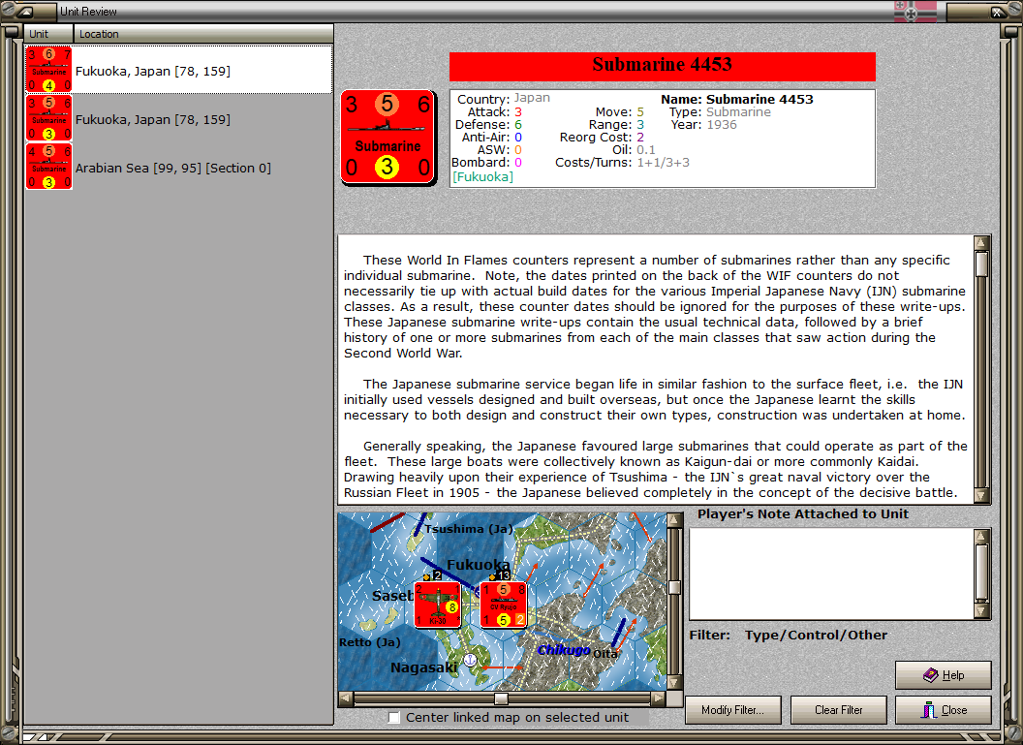Click scroll up arrow of description text
This screenshot has height=745, width=1023.
pyautogui.click(x=981, y=243)
